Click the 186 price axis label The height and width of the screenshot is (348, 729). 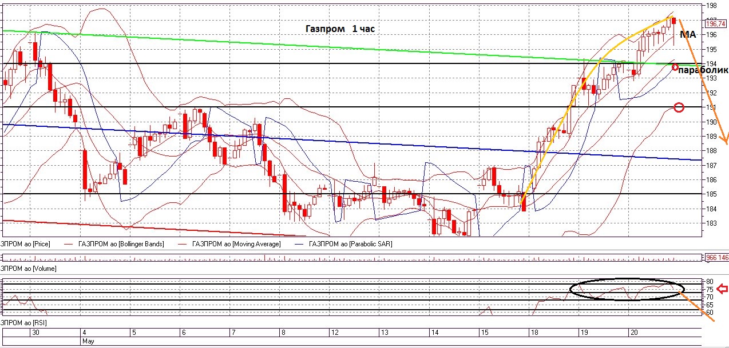[712, 180]
